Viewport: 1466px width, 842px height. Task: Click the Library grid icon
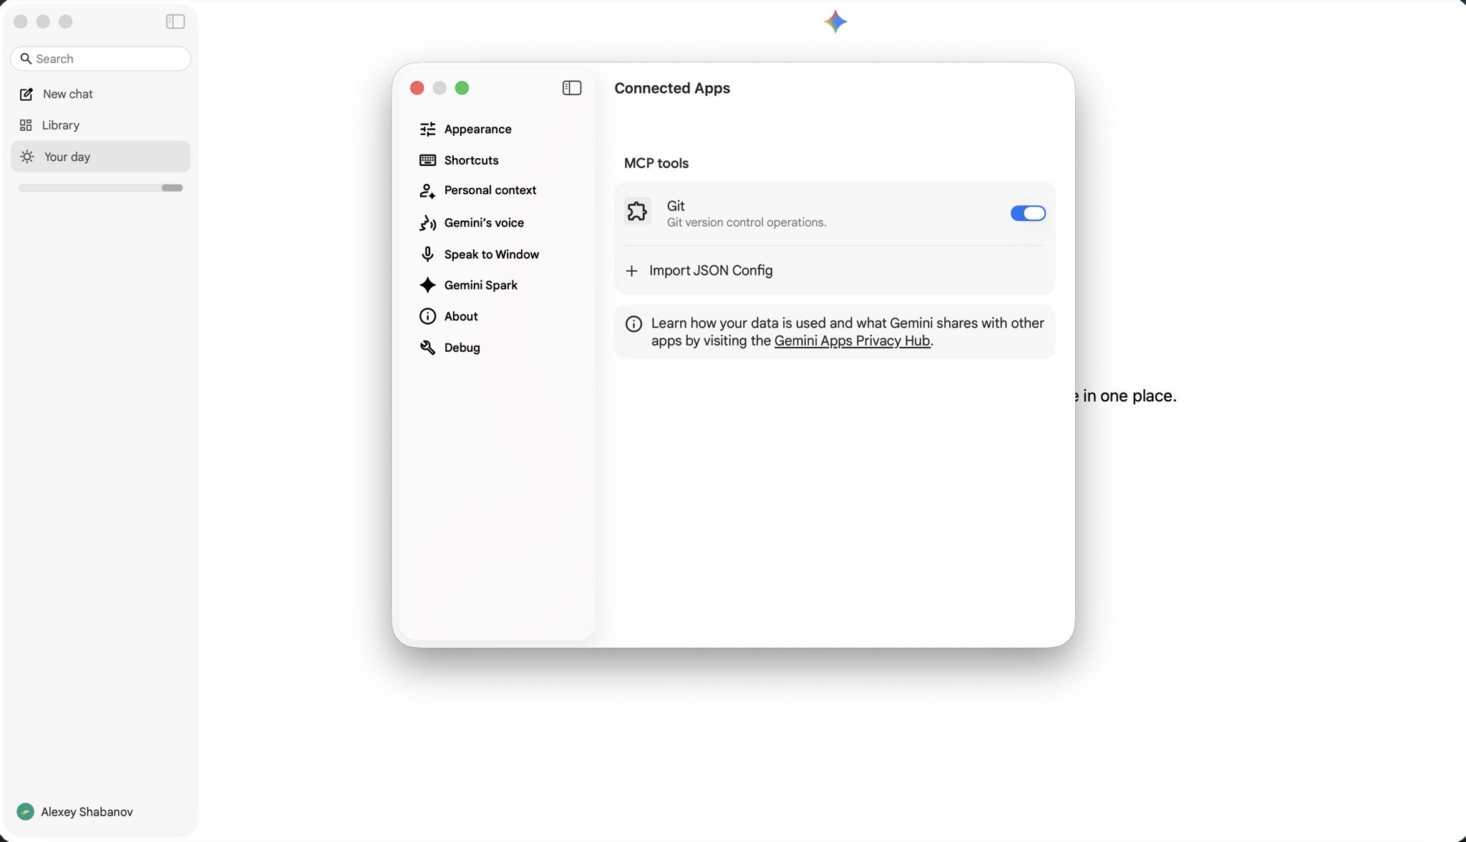click(26, 125)
